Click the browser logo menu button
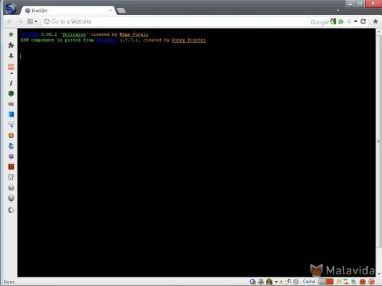This screenshot has width=382, height=286. pos(11,9)
